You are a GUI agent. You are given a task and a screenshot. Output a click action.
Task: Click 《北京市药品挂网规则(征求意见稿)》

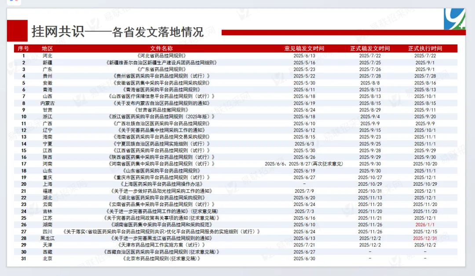point(161,259)
